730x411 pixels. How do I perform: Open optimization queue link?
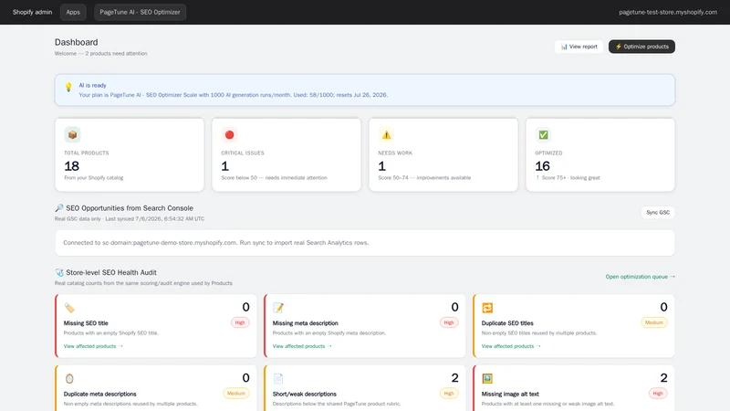point(641,277)
